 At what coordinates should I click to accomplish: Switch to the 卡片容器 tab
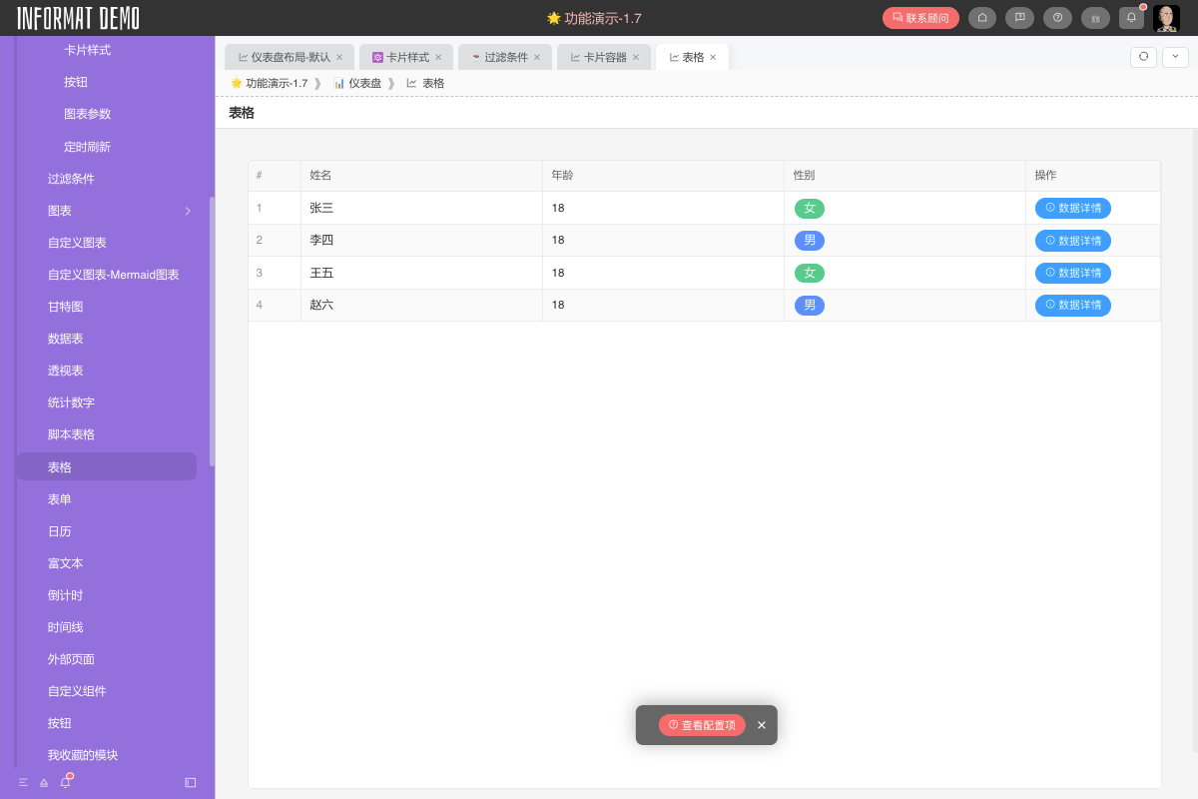599,57
